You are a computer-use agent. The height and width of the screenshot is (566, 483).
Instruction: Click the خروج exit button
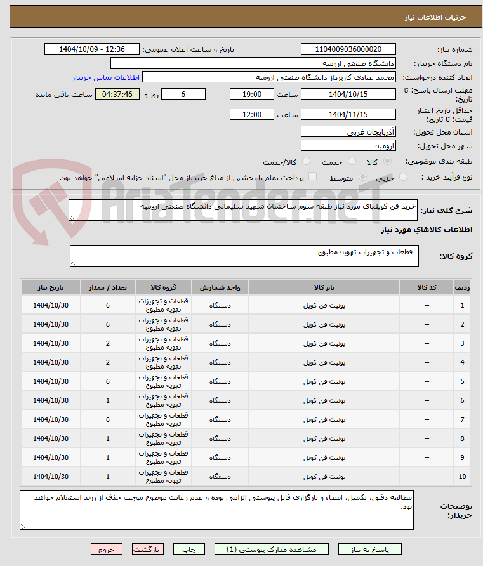pos(107,550)
